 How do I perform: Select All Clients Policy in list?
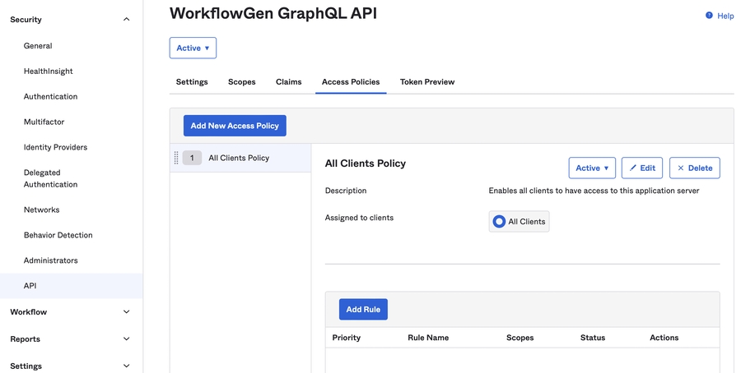point(239,158)
